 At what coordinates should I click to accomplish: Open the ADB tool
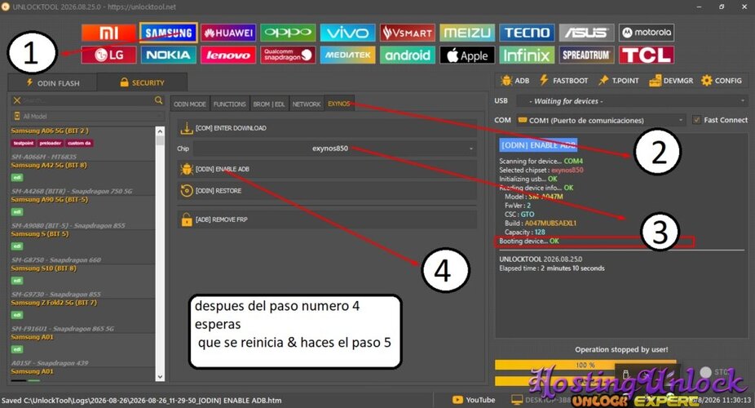click(514, 81)
